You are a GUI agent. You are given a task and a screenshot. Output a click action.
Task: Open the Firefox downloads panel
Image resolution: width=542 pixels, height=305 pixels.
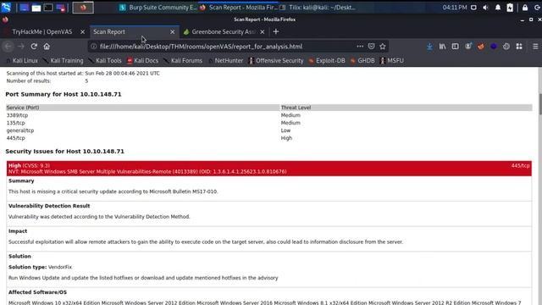[x=429, y=47]
